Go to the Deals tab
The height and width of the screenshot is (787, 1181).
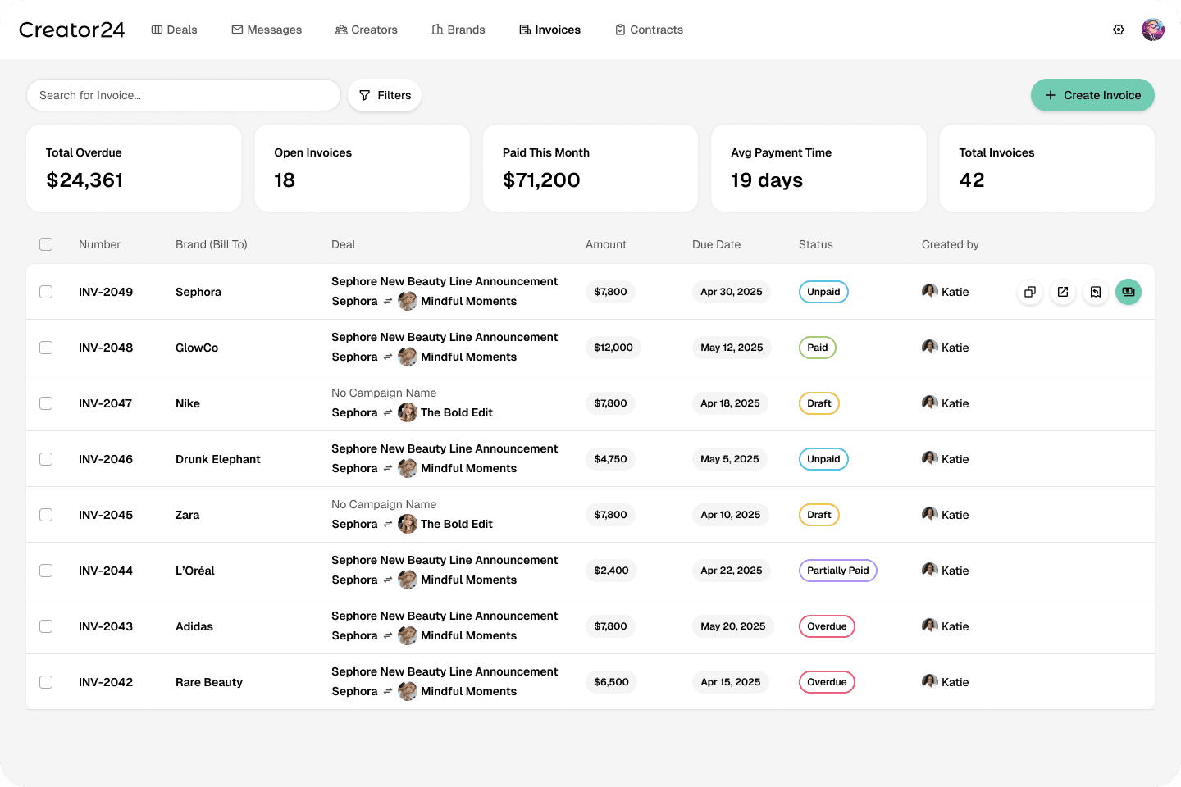coord(175,30)
